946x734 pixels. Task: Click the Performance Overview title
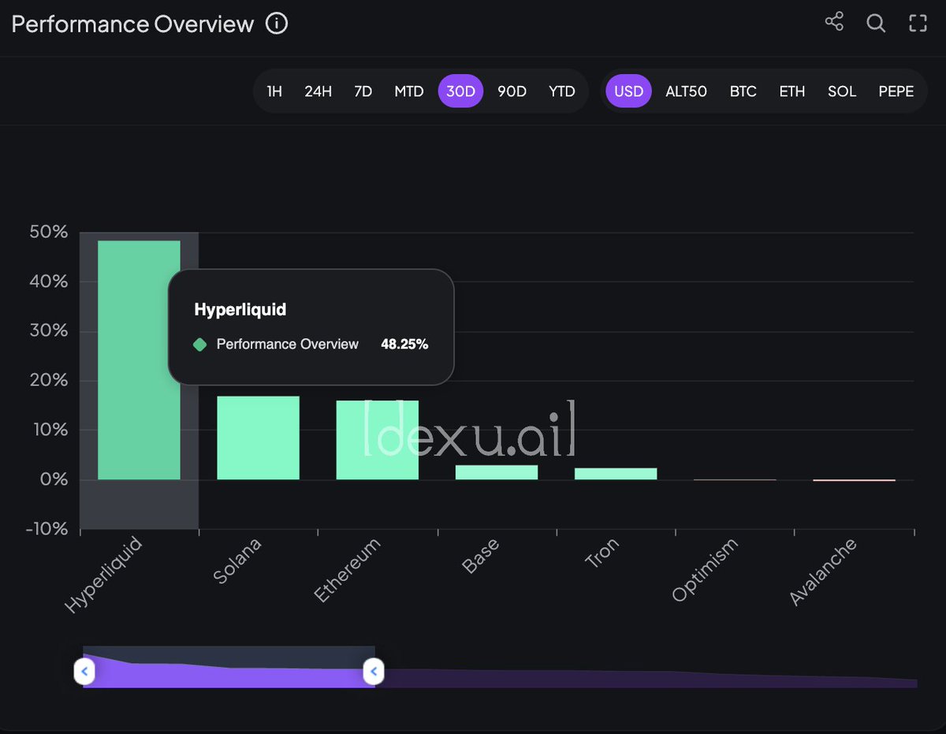(x=132, y=24)
